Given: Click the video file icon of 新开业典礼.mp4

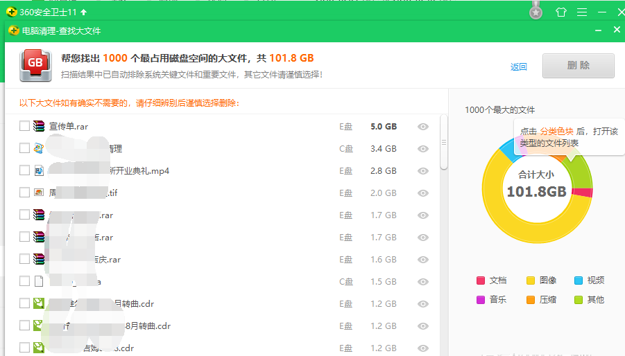Looking at the screenshot, I should [x=39, y=170].
